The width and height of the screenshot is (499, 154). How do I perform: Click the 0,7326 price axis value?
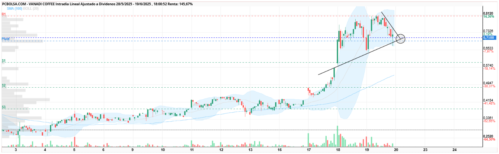point(488,31)
